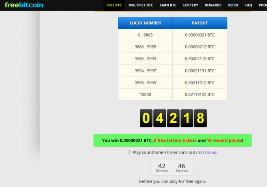Select the 0.00000212 BTC payout cell
This screenshot has width=267, height=187.
[200, 47]
